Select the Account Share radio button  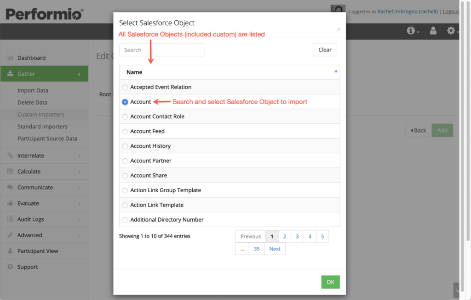point(125,176)
